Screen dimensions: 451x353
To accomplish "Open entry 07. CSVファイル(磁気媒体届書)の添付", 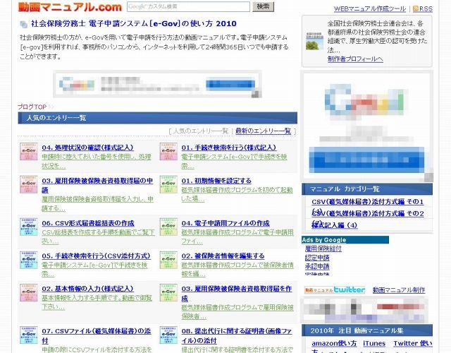I will coord(97,336).
